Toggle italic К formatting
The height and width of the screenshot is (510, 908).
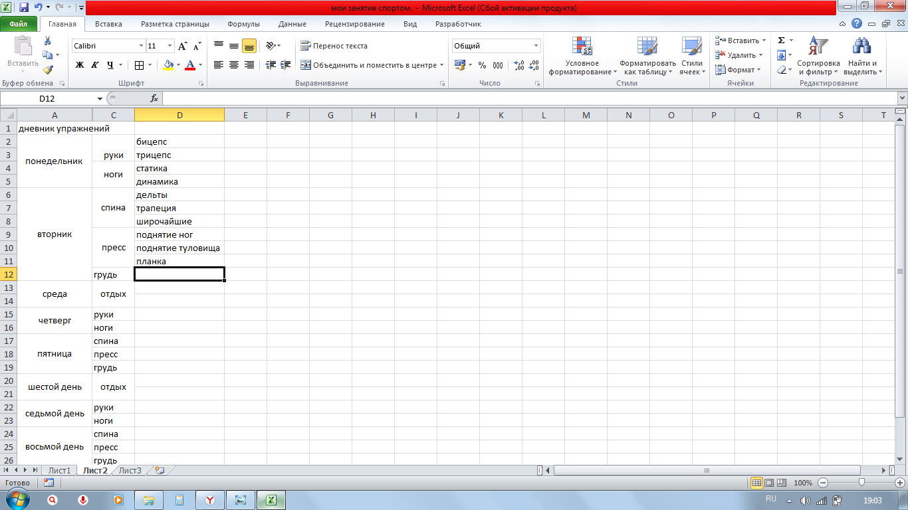coord(94,65)
